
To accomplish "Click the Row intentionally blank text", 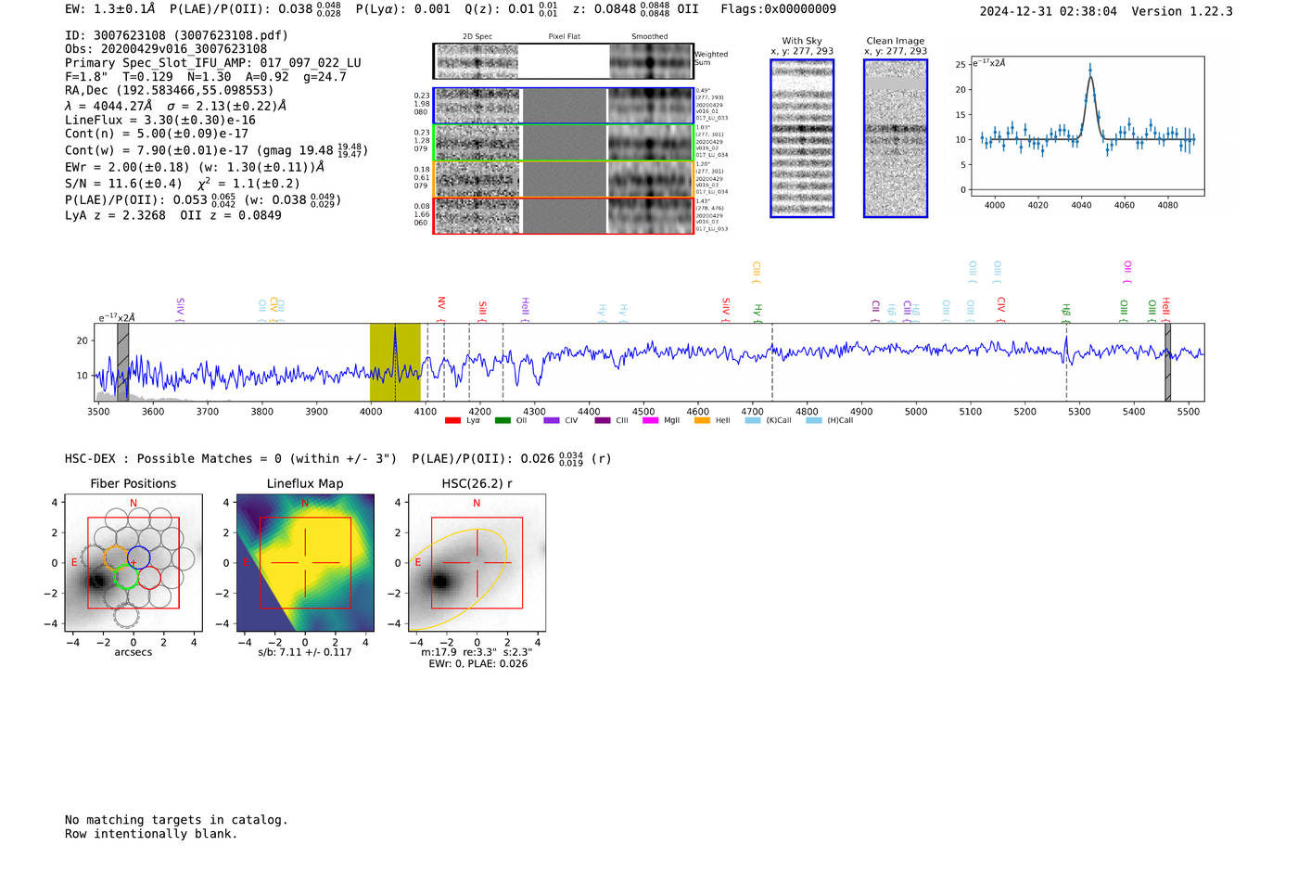I will [151, 834].
